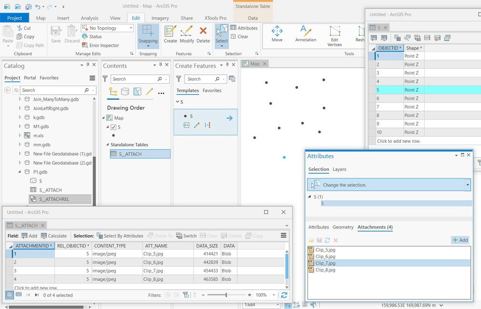The width and height of the screenshot is (481, 309).
Task: Select Clip_5.jpg in attachments list
Action: (x=325, y=250)
